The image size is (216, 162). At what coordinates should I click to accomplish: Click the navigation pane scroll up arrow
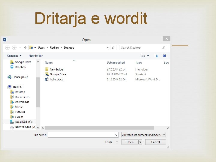38,62
